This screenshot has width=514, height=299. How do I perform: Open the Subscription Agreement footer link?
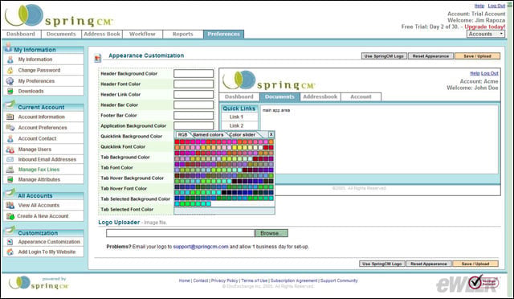point(294,281)
